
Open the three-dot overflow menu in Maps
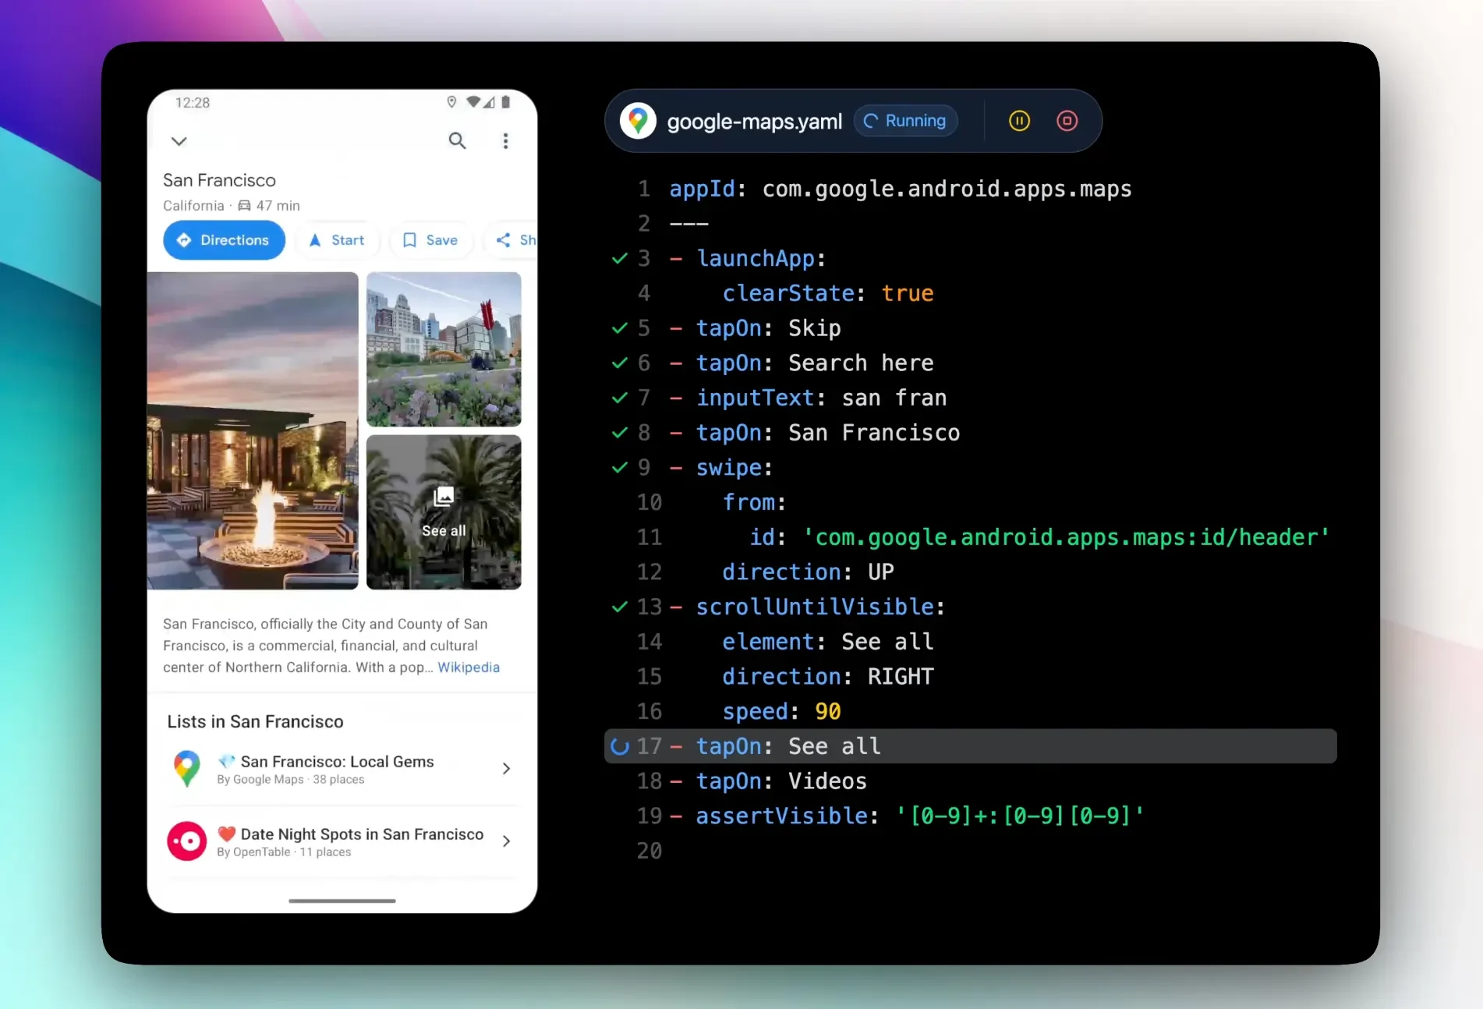[x=506, y=140]
